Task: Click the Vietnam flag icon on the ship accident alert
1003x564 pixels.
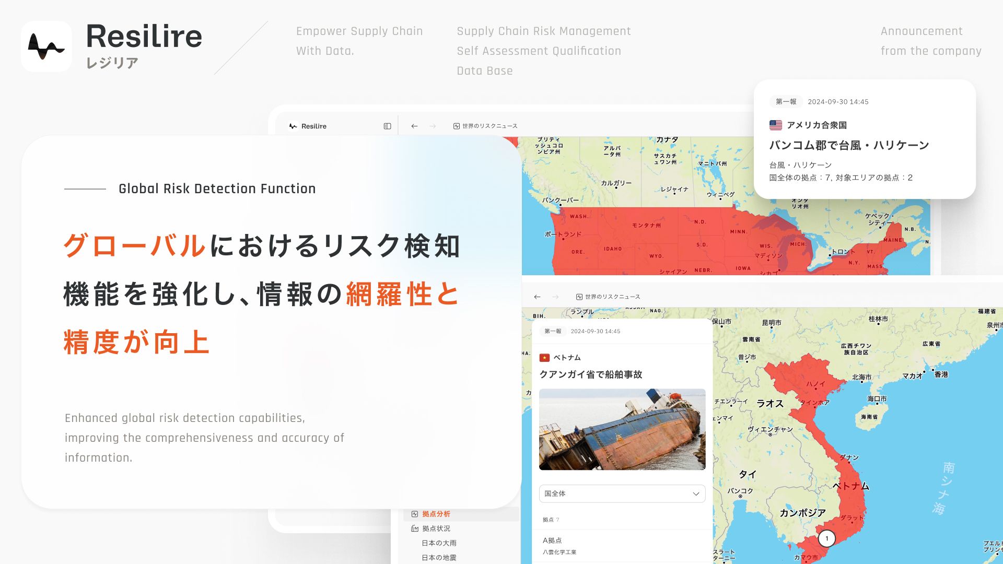Action: click(x=545, y=357)
